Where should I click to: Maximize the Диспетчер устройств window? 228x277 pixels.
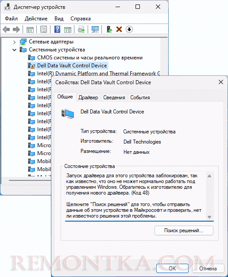pos(138,7)
